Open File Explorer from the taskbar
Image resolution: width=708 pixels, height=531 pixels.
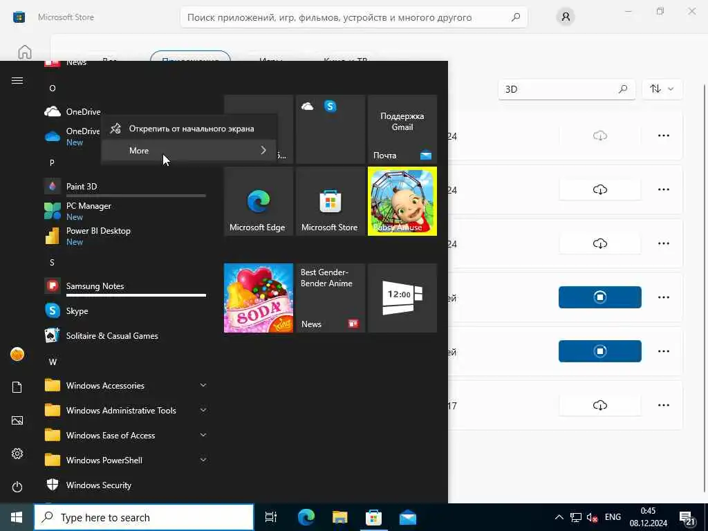click(x=339, y=517)
